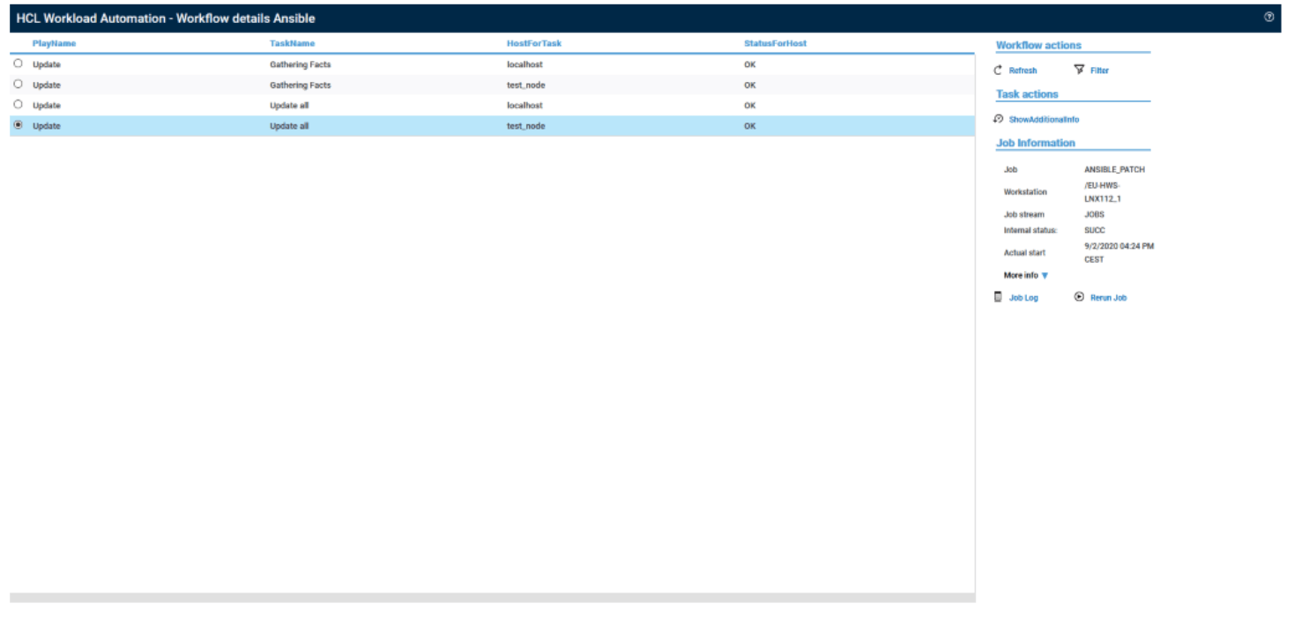Screen dimensions: 1294x633
Task: Click the Filter funnel icon
Action: coord(1079,70)
